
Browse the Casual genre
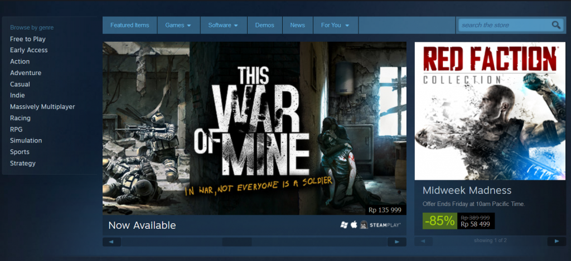[20, 84]
